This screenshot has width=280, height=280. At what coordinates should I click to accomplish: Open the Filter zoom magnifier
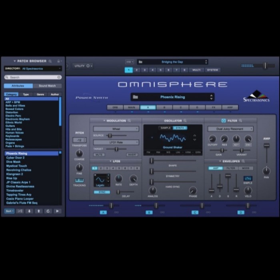(x=240, y=121)
